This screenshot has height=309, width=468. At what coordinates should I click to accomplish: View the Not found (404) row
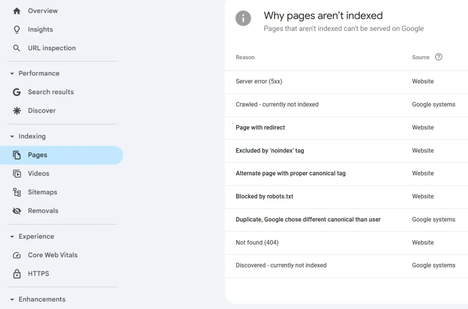pyautogui.click(x=257, y=242)
